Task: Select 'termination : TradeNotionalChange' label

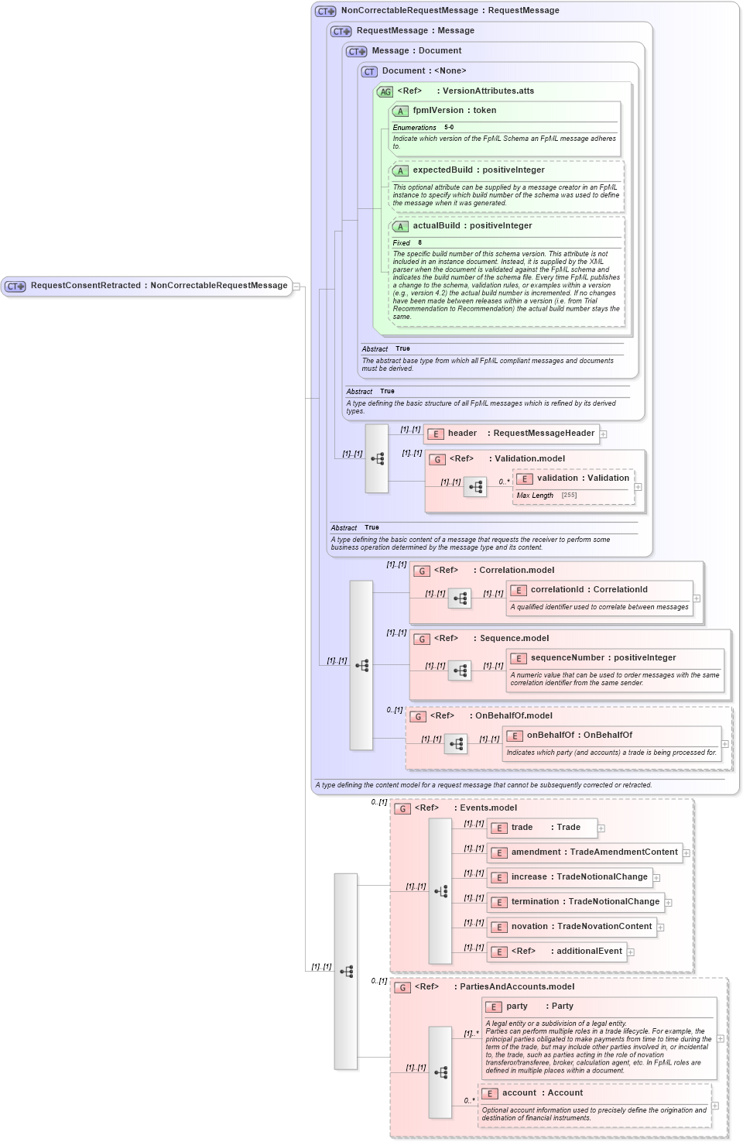Action: point(585,902)
